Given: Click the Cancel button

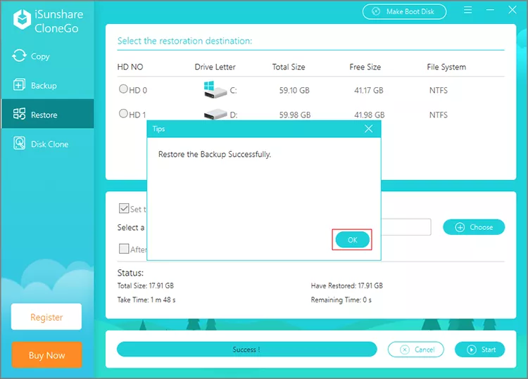Looking at the screenshot, I should [x=416, y=349].
